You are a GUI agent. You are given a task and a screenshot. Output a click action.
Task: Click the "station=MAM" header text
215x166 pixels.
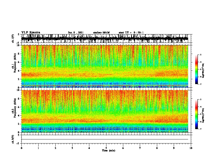(x=101, y=33)
